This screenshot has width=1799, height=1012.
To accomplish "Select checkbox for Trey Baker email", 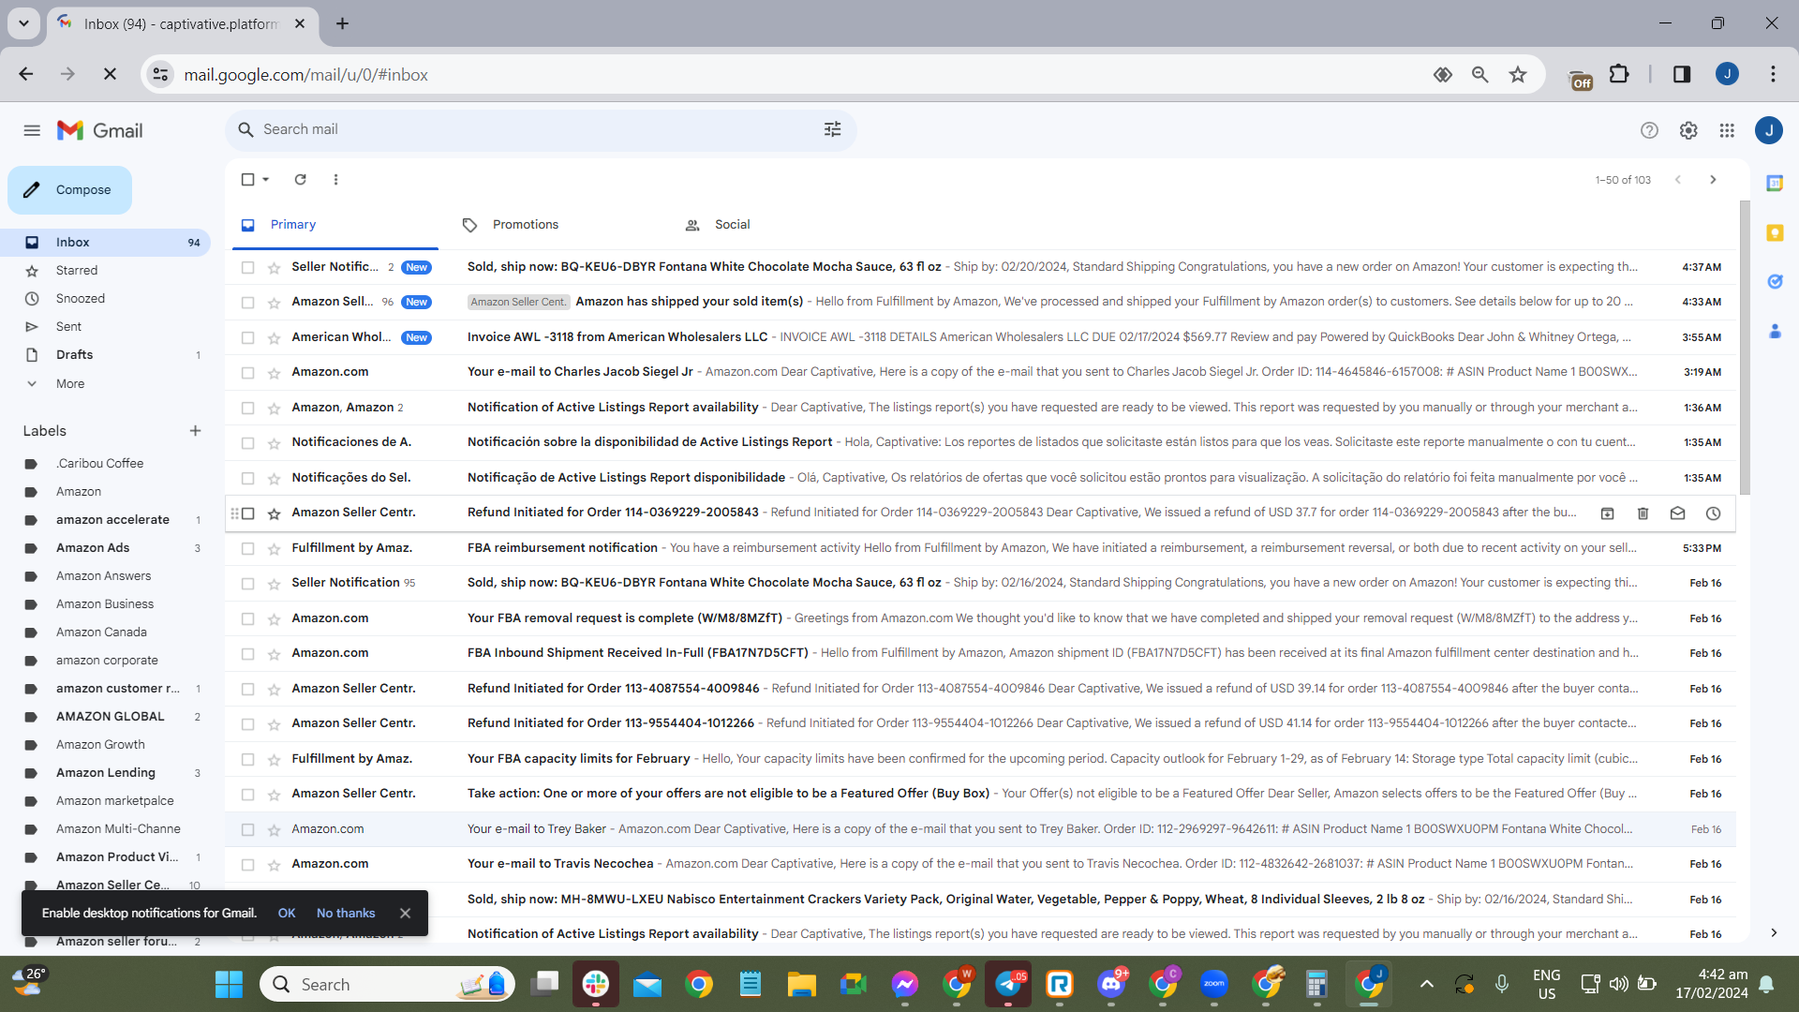I will [x=247, y=829].
